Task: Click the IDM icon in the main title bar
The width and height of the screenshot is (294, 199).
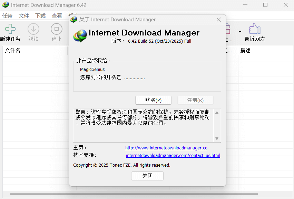Action: 6,5
